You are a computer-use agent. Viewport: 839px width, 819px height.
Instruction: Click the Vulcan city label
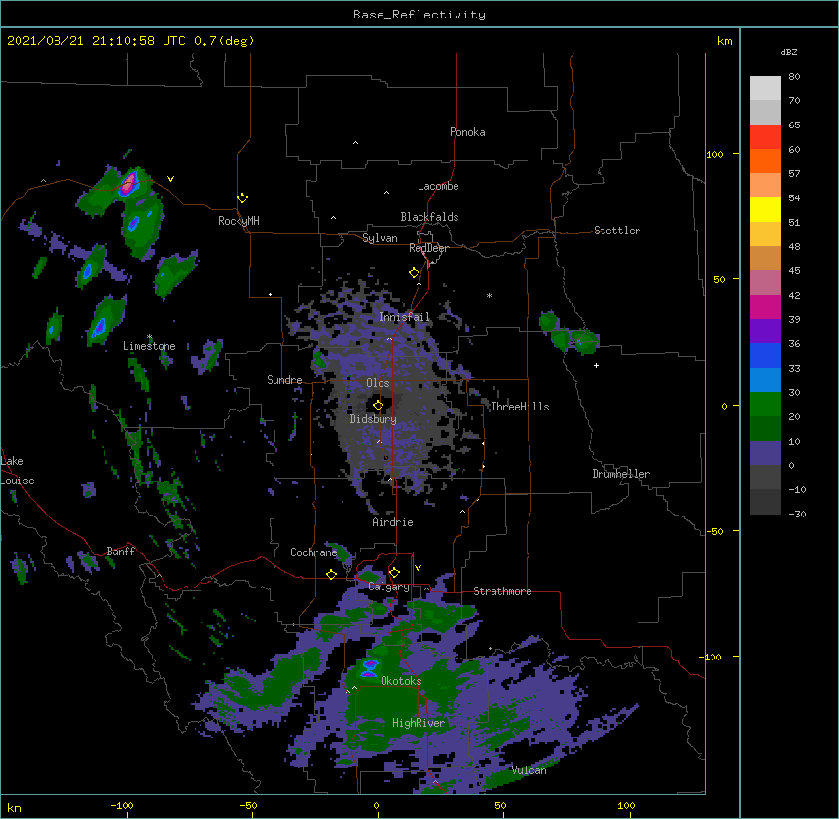click(529, 770)
